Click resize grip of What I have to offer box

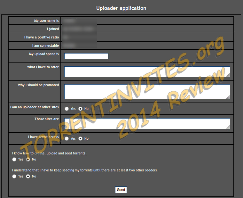coord(228,75)
